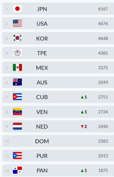114x177 pixels.
Task: Click the USA flag icon
Action: 17,23
